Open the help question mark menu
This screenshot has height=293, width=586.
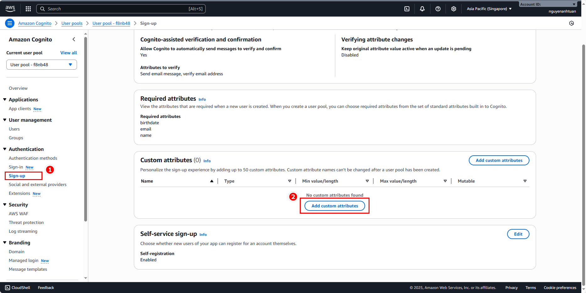[438, 9]
